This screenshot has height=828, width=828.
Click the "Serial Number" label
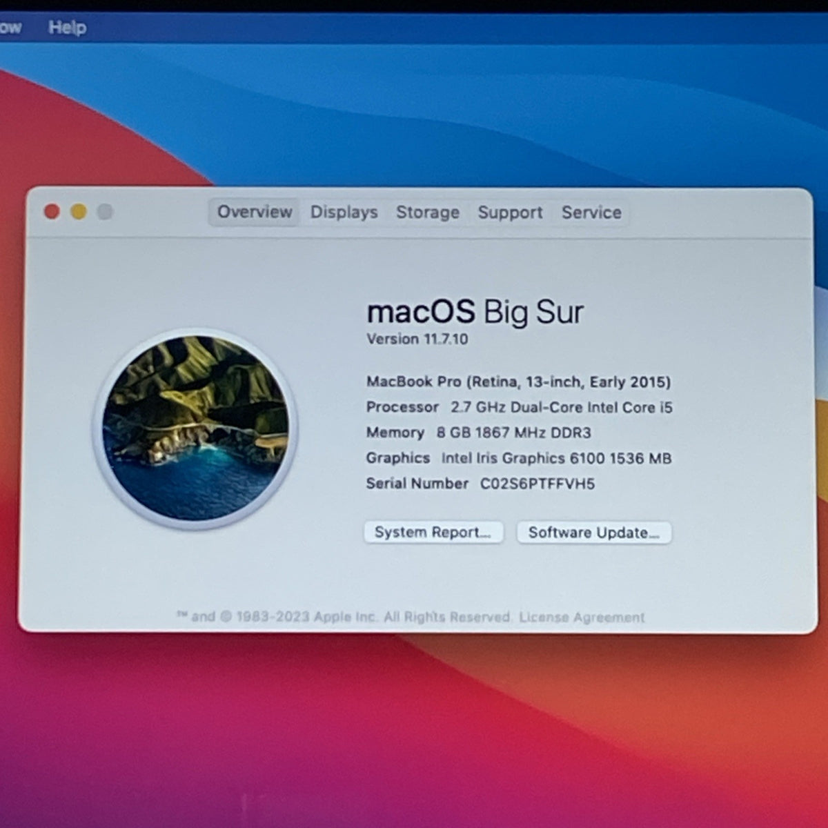click(x=417, y=484)
